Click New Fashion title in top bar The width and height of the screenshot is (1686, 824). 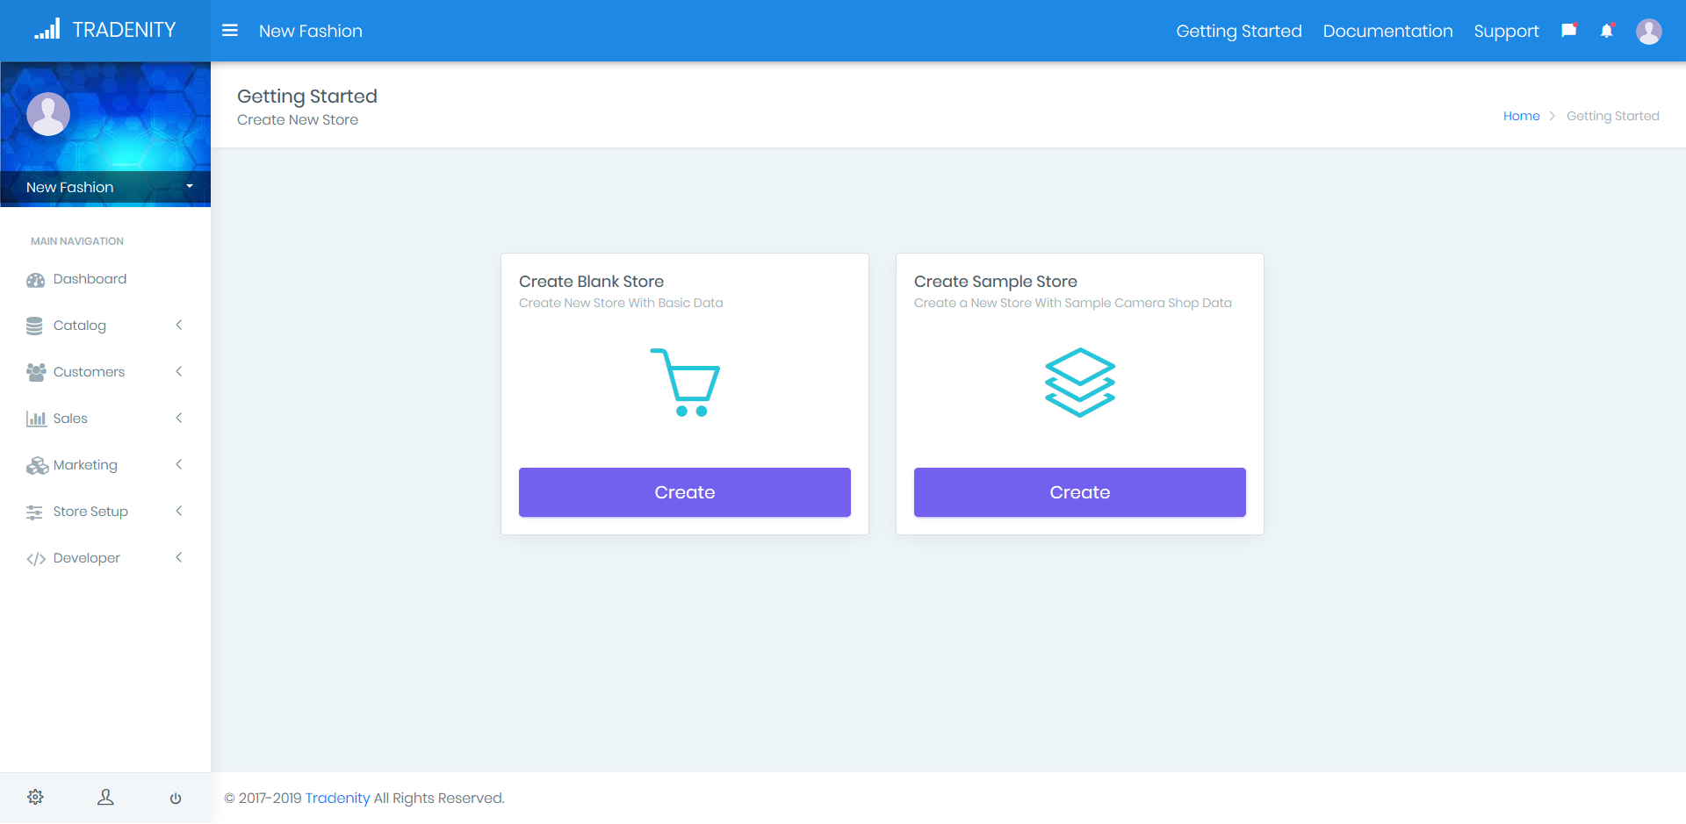pos(311,31)
